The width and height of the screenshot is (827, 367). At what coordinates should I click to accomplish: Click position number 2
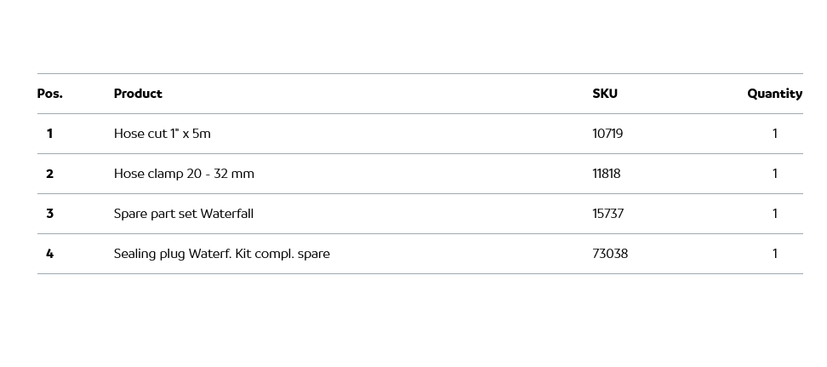pyautogui.click(x=49, y=174)
